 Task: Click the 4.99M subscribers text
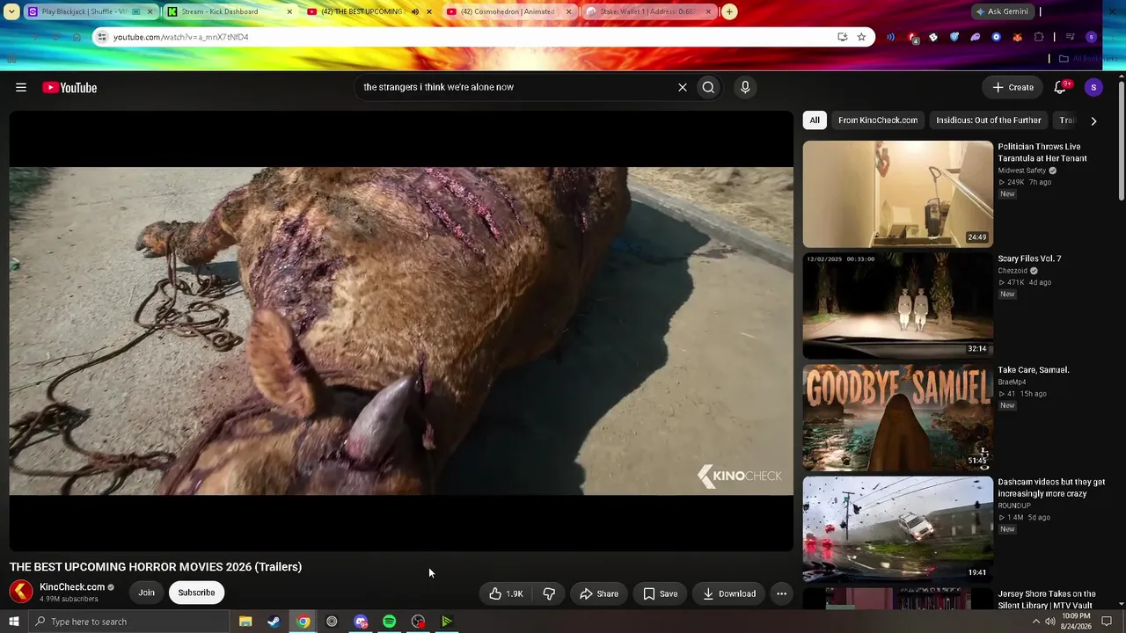point(69,600)
